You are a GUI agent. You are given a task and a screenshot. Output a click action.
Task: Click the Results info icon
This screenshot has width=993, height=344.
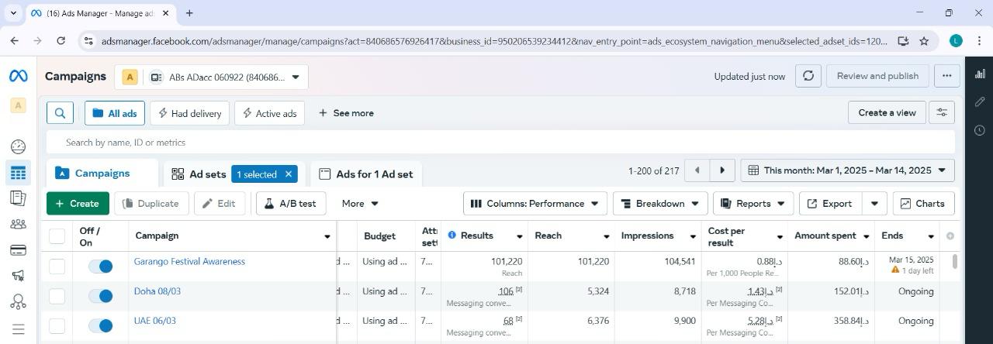click(x=452, y=235)
